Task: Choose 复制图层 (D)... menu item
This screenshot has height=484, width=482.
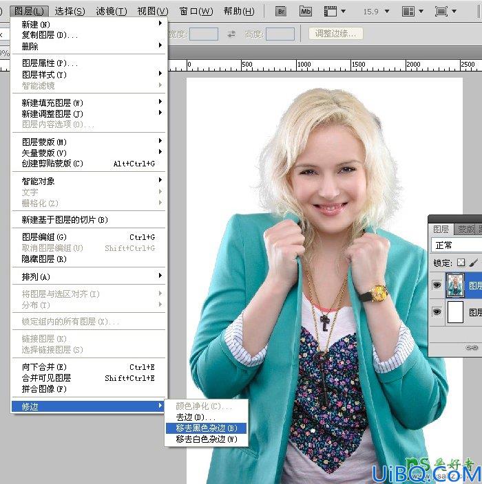Action: tap(88, 35)
